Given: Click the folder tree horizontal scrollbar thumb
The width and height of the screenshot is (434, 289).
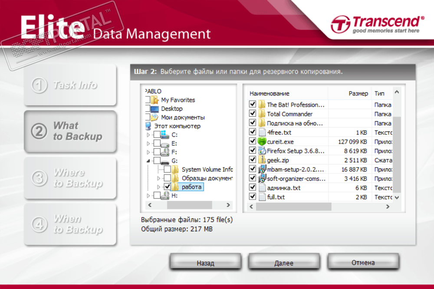Looking at the screenshot, I should (x=190, y=205).
